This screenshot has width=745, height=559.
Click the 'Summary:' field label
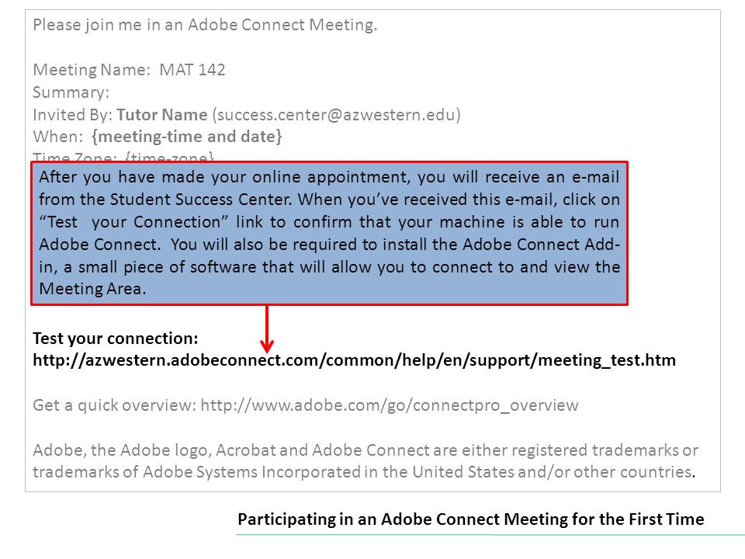(x=71, y=92)
